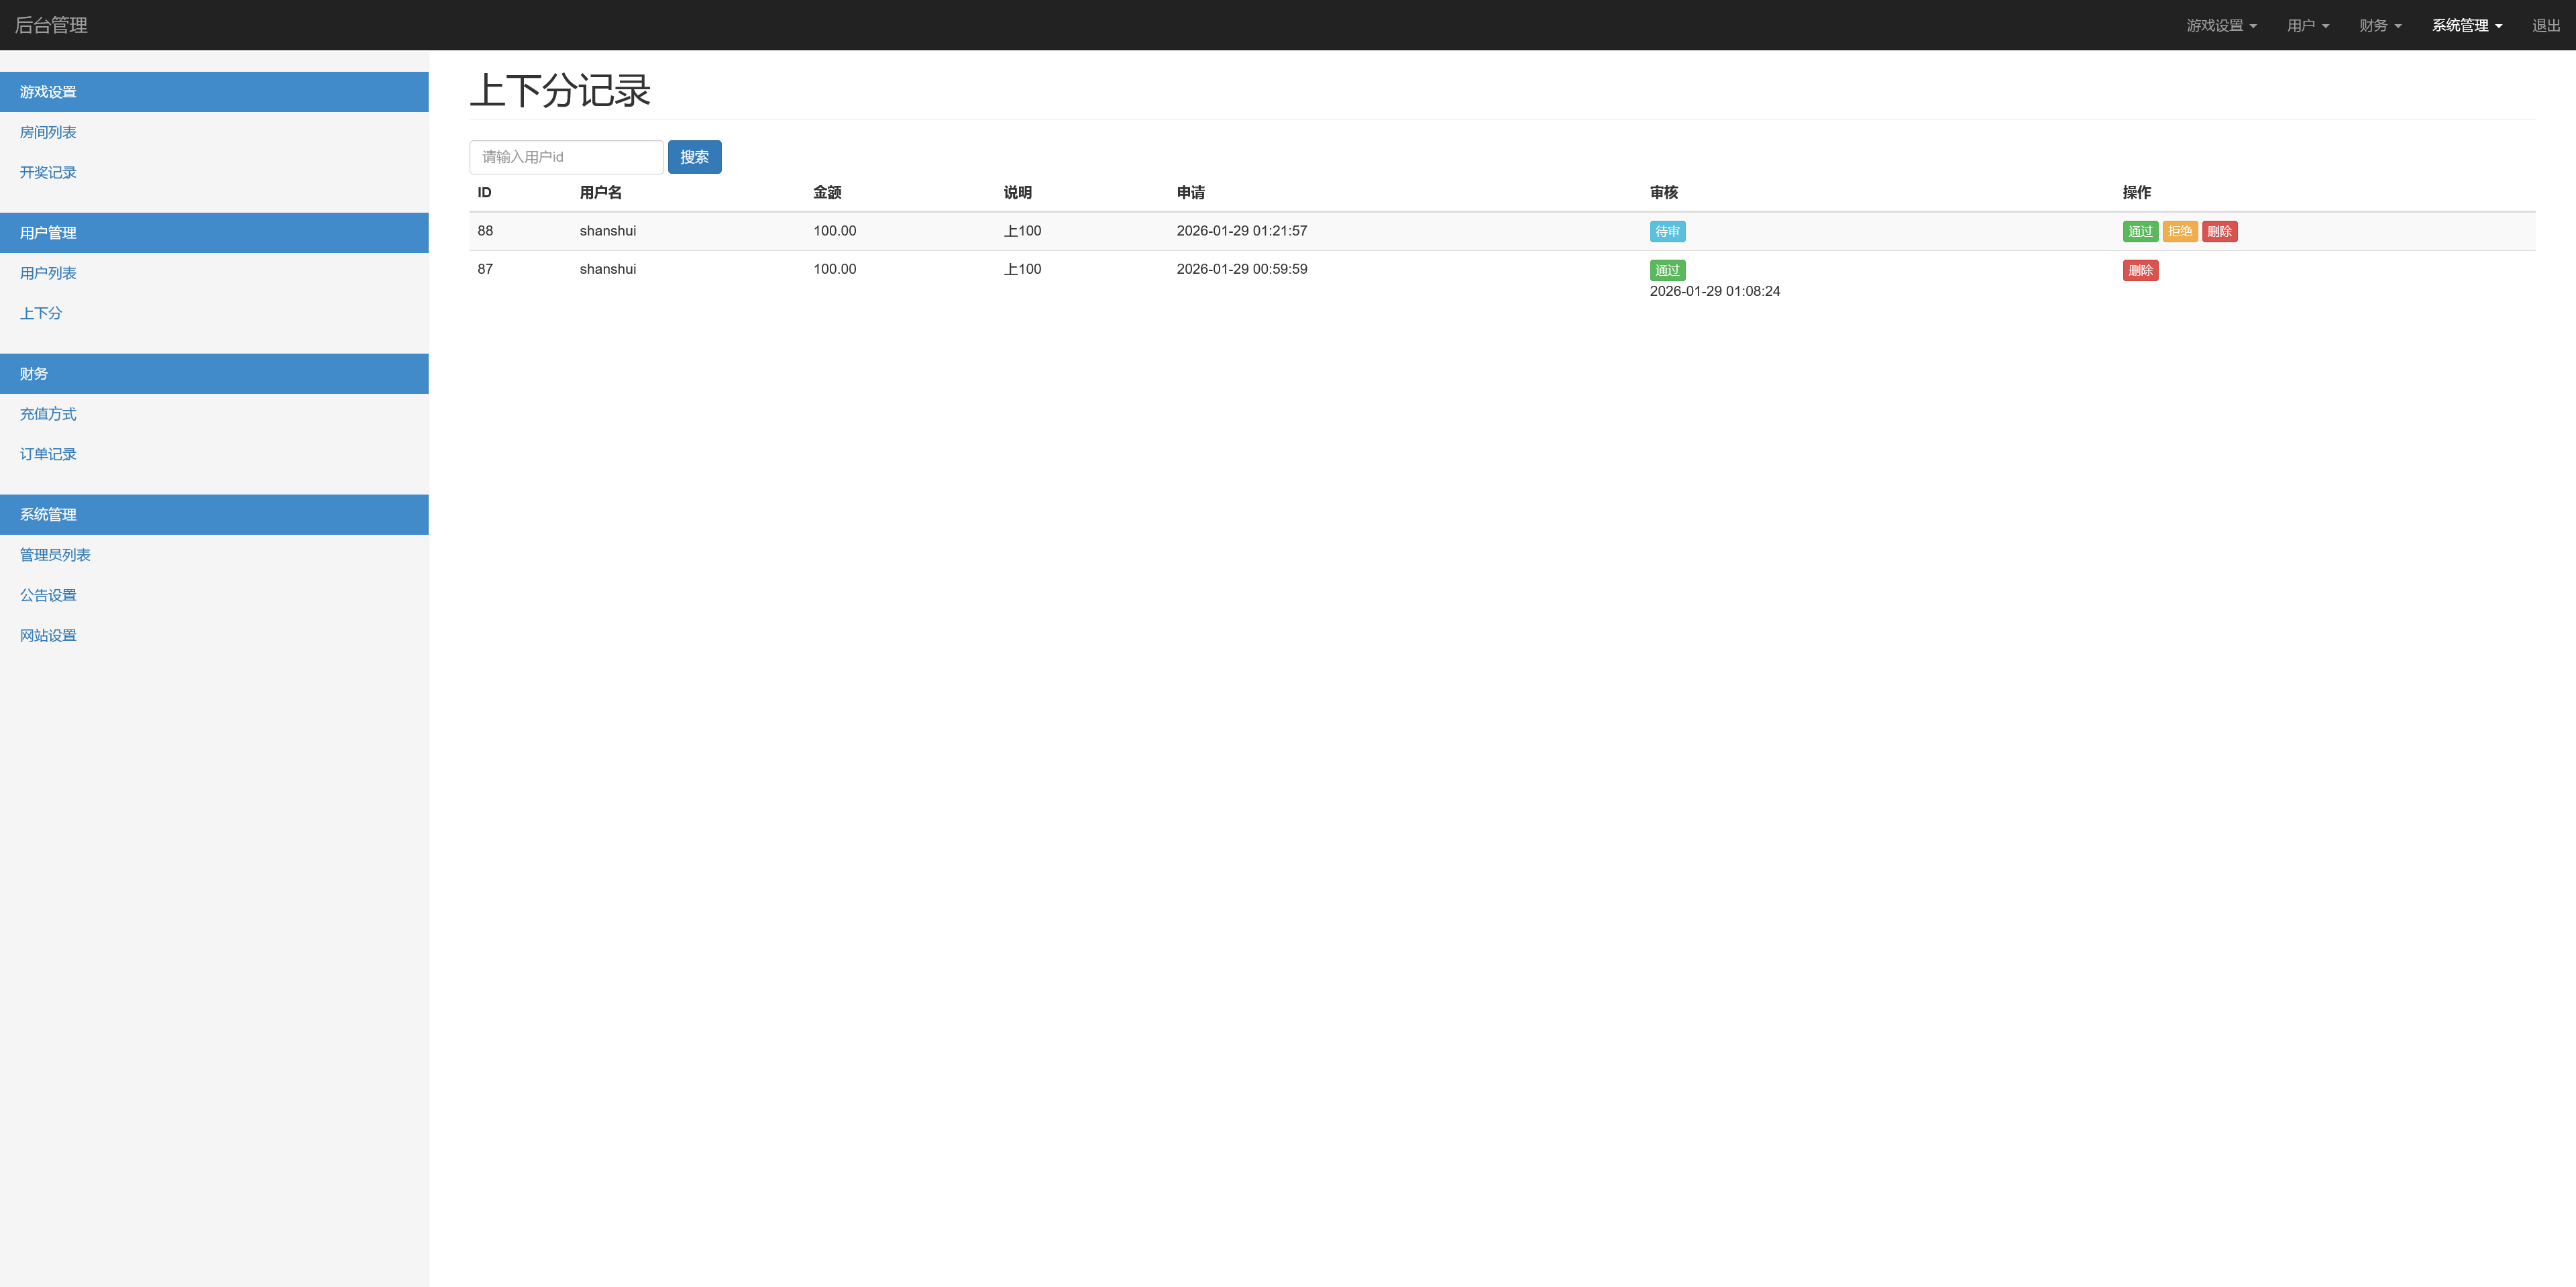Click the blue 搜索 search button
This screenshot has height=1287, width=2576.
click(x=694, y=157)
